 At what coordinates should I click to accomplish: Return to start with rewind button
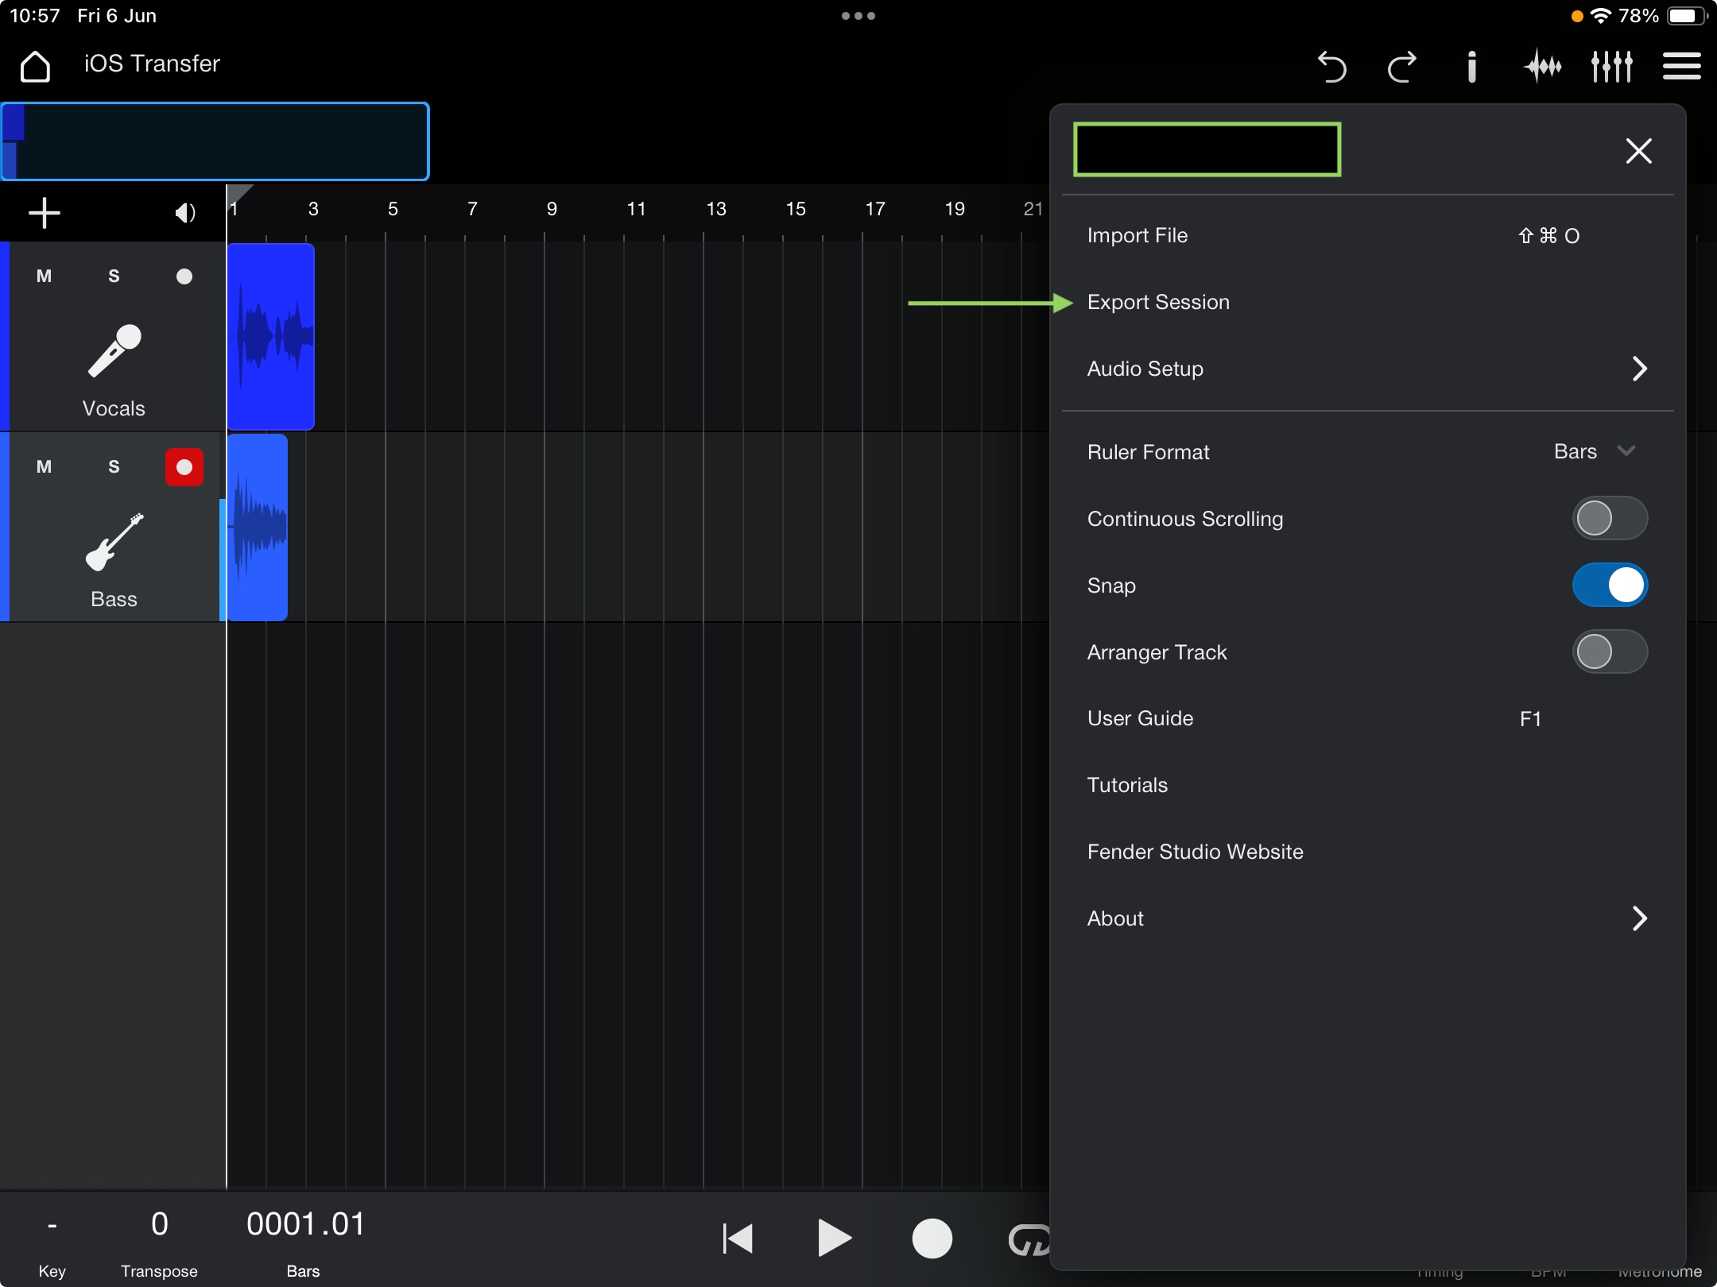[x=738, y=1239]
